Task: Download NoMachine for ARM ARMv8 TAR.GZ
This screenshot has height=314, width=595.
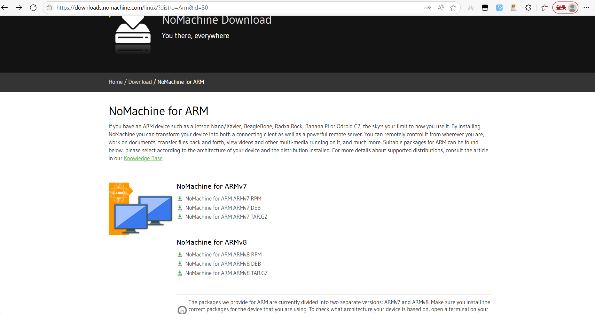Action: coord(226,273)
